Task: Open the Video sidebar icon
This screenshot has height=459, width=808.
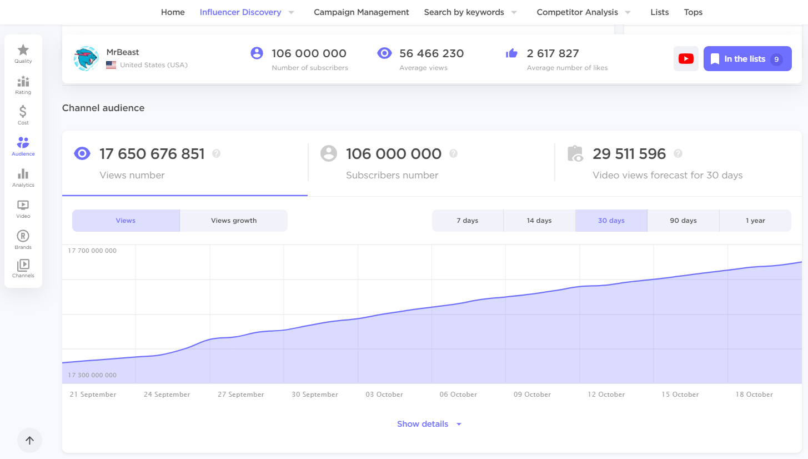Action: 23,205
